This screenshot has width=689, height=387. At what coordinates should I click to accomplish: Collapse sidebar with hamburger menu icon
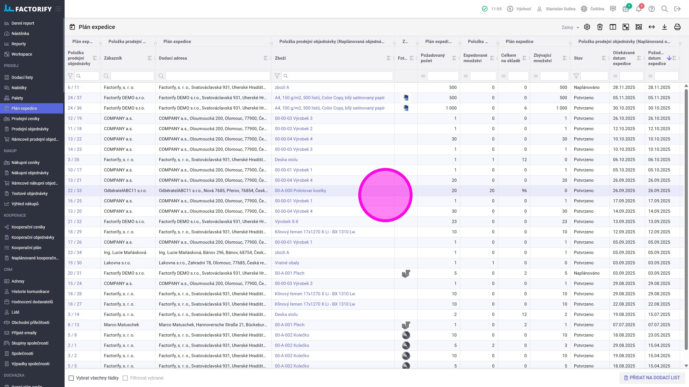pos(58,9)
